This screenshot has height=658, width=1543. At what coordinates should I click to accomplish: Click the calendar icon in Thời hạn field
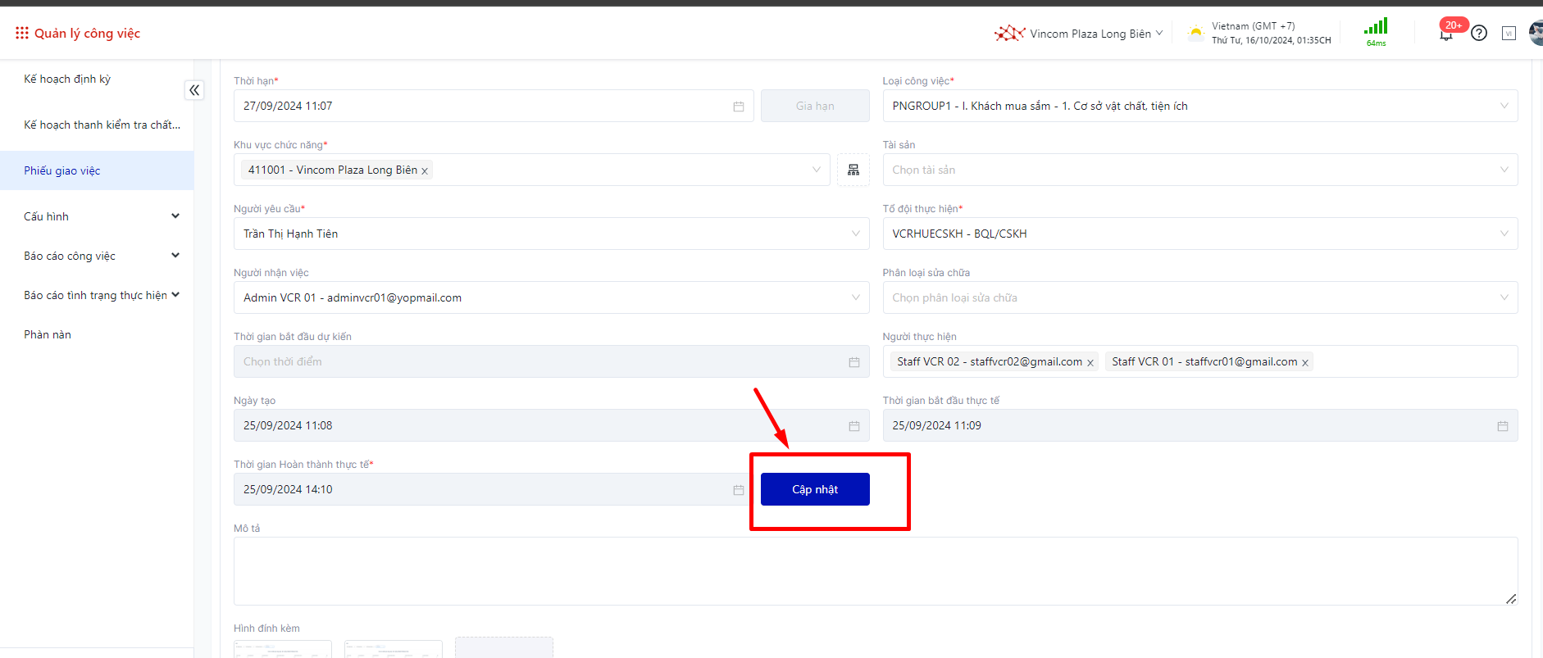739,107
